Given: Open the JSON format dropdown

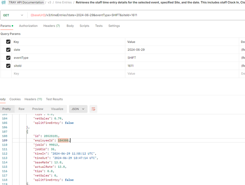Looking at the screenshot, I should [x=78, y=109].
